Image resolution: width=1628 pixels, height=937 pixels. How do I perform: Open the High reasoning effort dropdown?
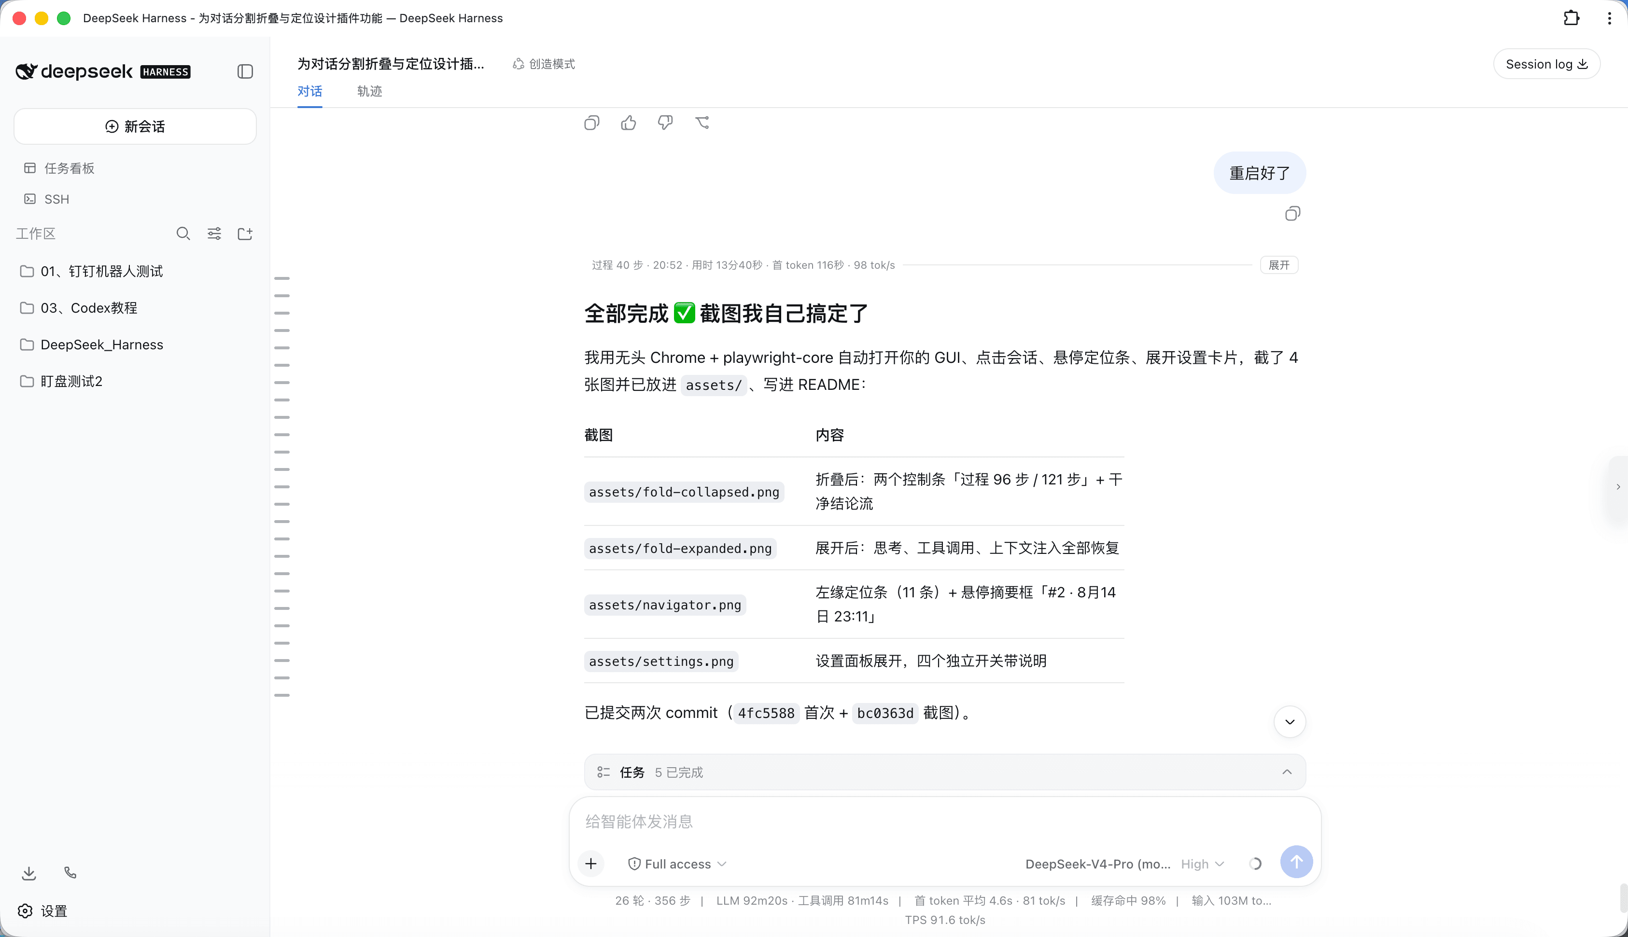[x=1202, y=864]
